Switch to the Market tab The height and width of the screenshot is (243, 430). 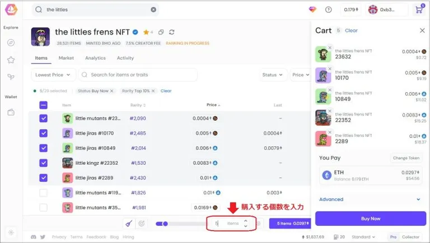66,58
